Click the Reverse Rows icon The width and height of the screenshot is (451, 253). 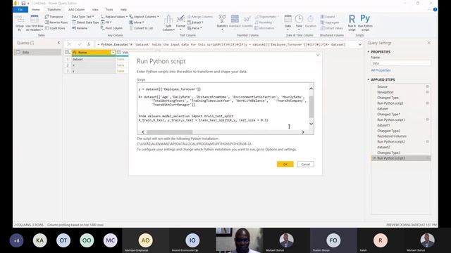point(47,22)
